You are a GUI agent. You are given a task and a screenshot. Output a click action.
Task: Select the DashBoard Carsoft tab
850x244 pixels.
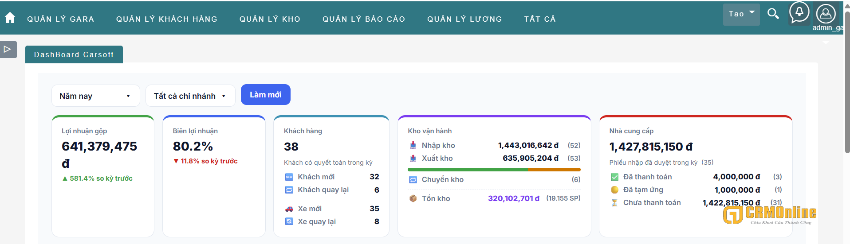coord(74,54)
